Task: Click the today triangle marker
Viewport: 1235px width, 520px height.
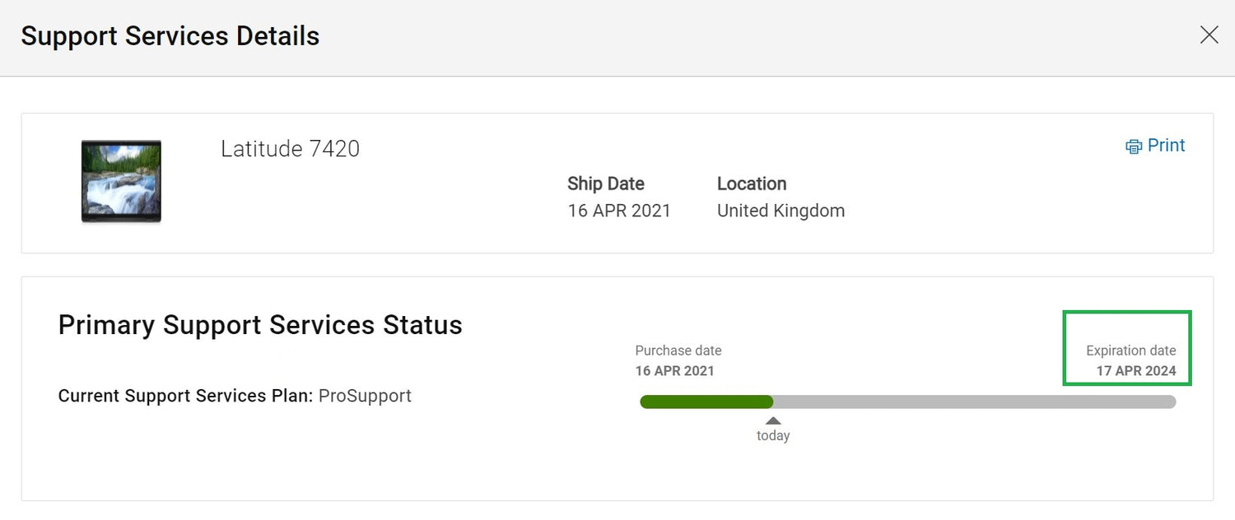Action: pos(773,420)
